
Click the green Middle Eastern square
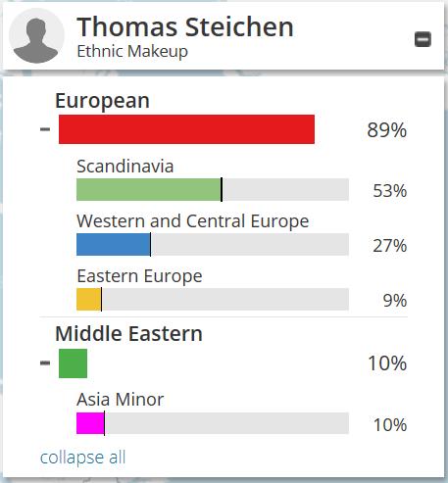(73, 363)
